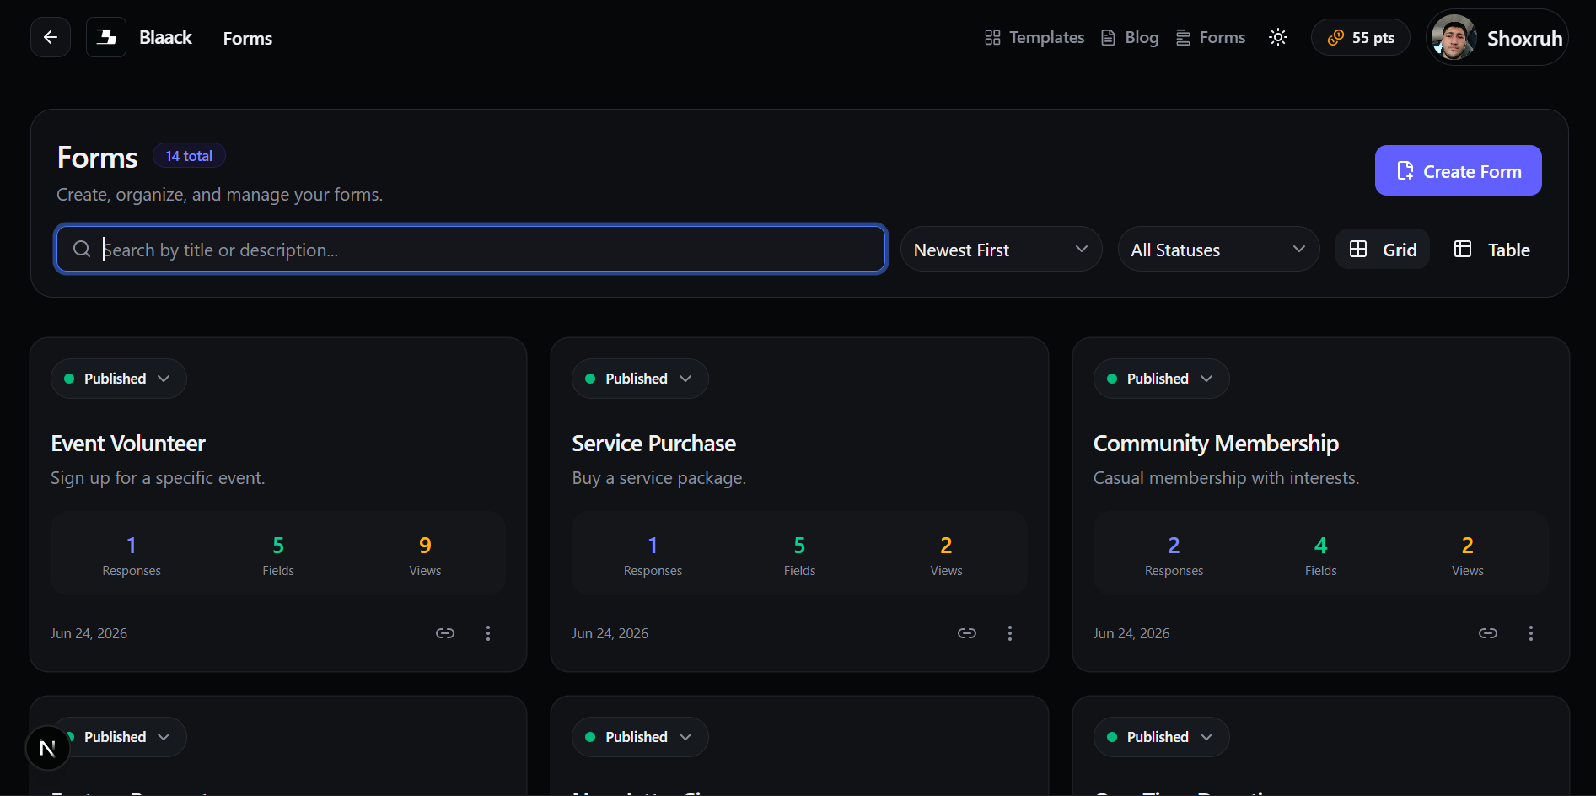Open the Next.js dev tools N icon
1596x796 pixels.
pos(47,748)
